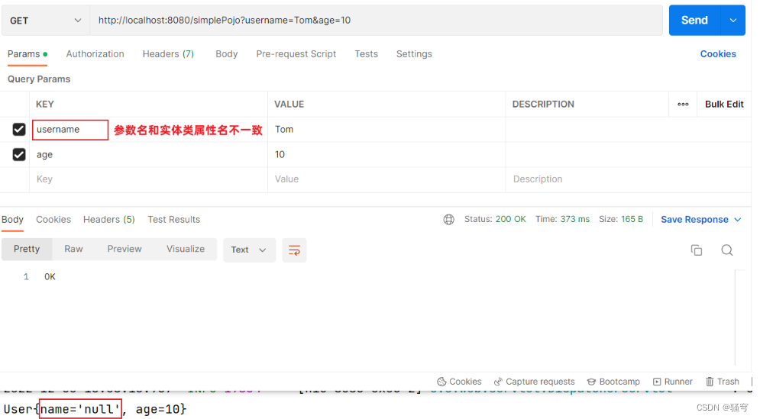Screen dimensions: 760x419
Task: Open Cookies in the bottom status bar
Action: [x=459, y=382]
